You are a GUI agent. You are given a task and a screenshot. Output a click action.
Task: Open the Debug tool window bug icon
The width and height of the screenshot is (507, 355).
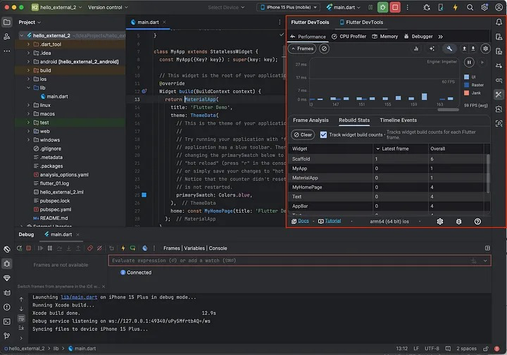(7, 264)
